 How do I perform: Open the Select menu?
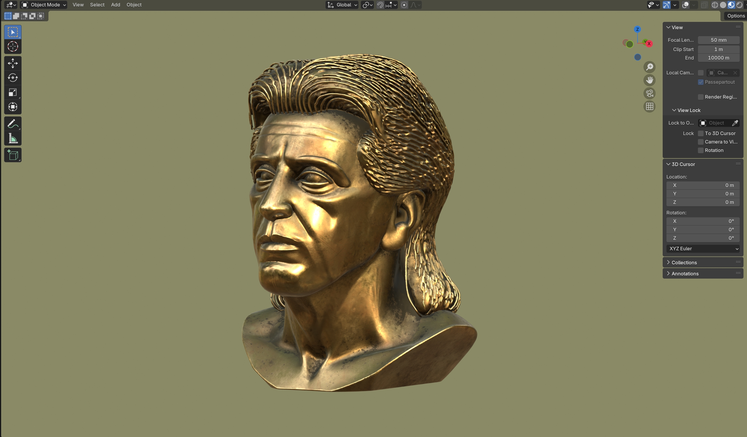97,5
